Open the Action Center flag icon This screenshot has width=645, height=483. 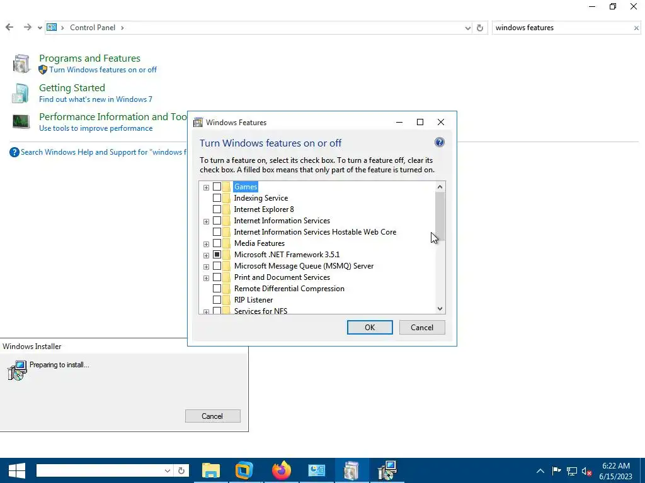coord(556,470)
